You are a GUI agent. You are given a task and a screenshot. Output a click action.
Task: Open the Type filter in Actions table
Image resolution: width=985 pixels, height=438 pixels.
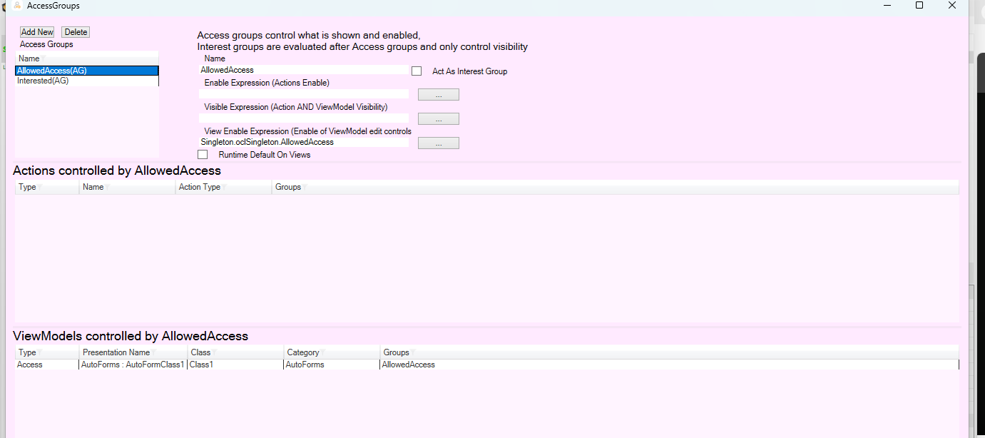click(x=39, y=187)
